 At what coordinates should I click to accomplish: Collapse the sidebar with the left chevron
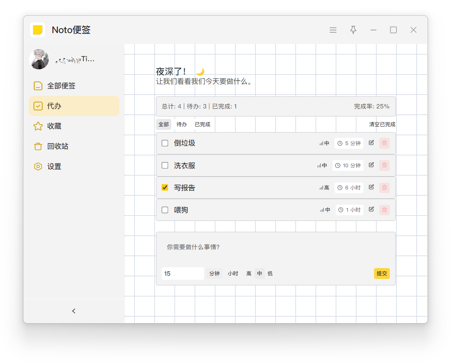tap(74, 311)
